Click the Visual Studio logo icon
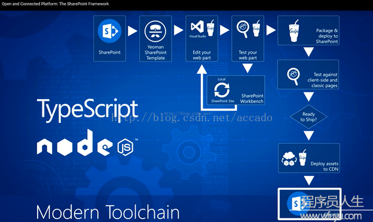The image size is (373, 222). [x=197, y=27]
